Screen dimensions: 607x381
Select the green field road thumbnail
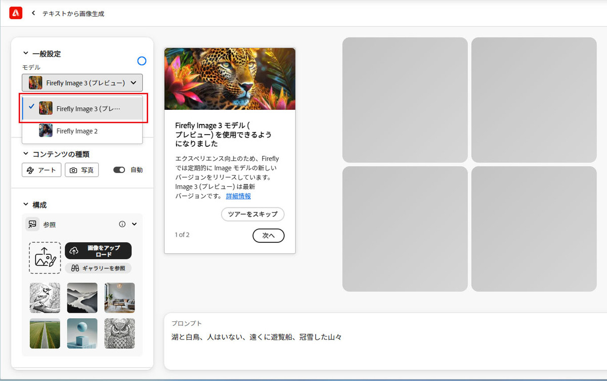point(45,333)
